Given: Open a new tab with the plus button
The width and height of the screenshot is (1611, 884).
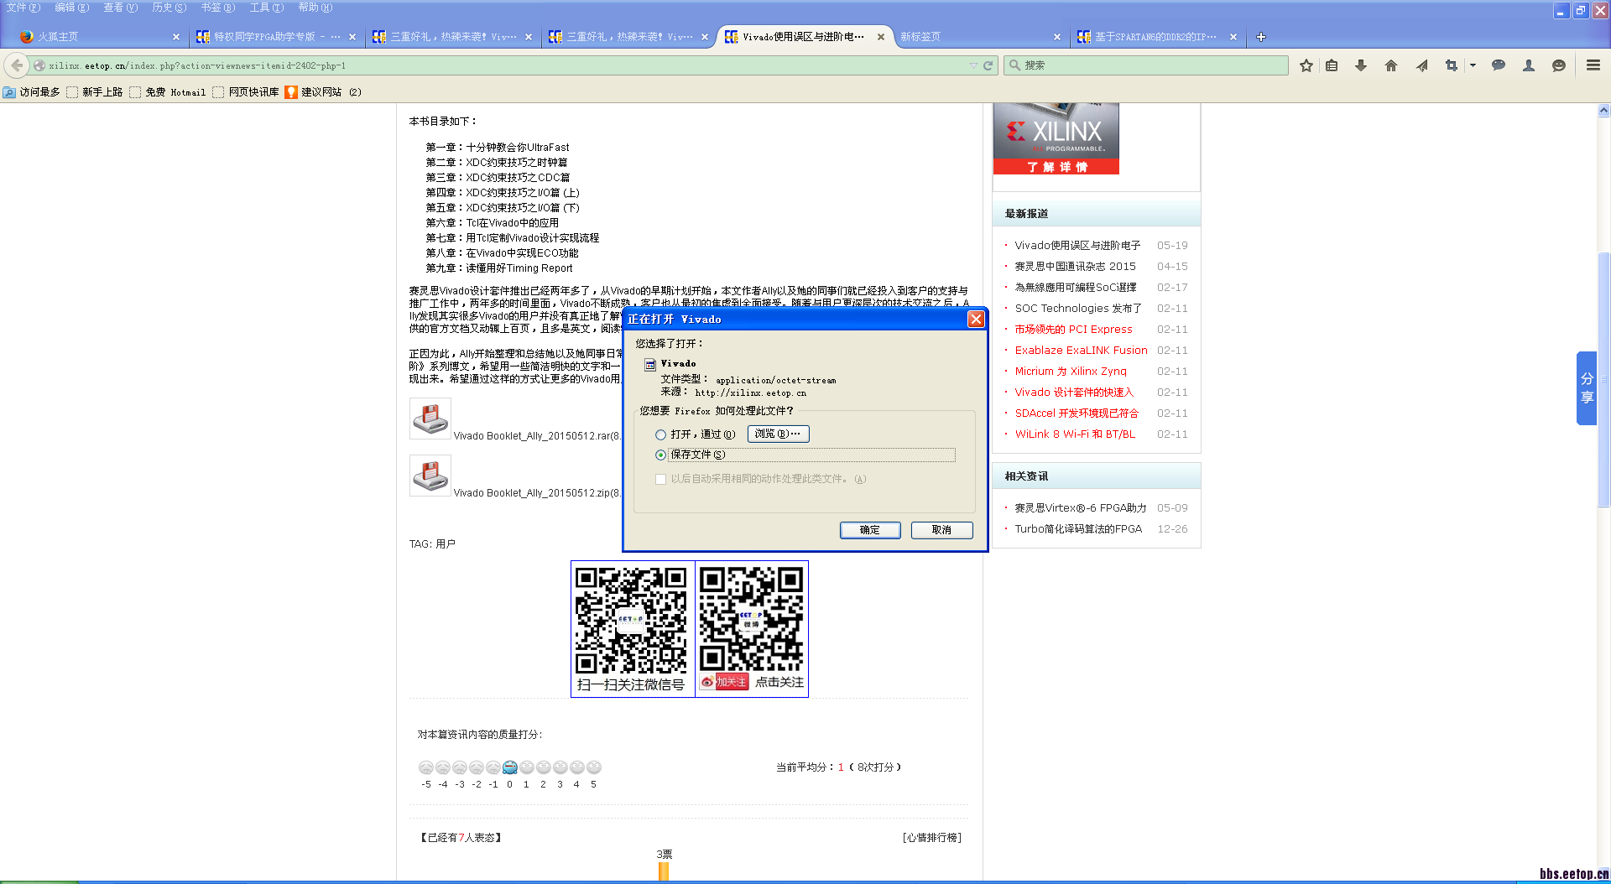Looking at the screenshot, I should click(x=1261, y=37).
